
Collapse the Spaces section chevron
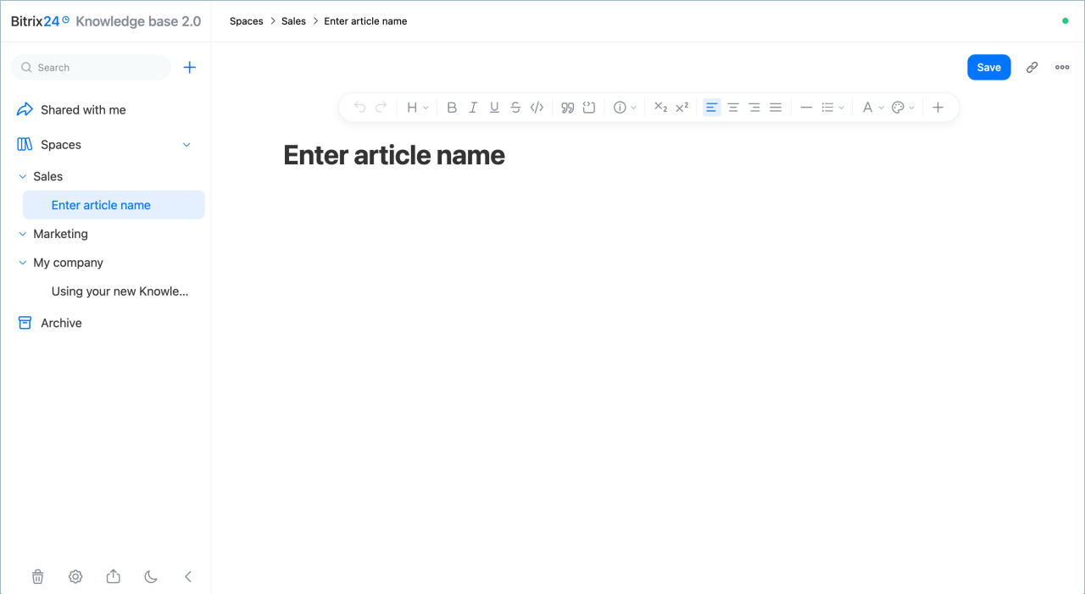click(x=187, y=145)
